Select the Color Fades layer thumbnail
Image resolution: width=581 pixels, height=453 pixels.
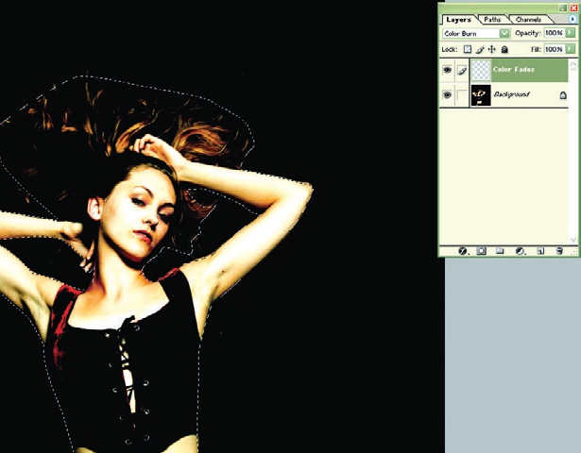click(481, 70)
